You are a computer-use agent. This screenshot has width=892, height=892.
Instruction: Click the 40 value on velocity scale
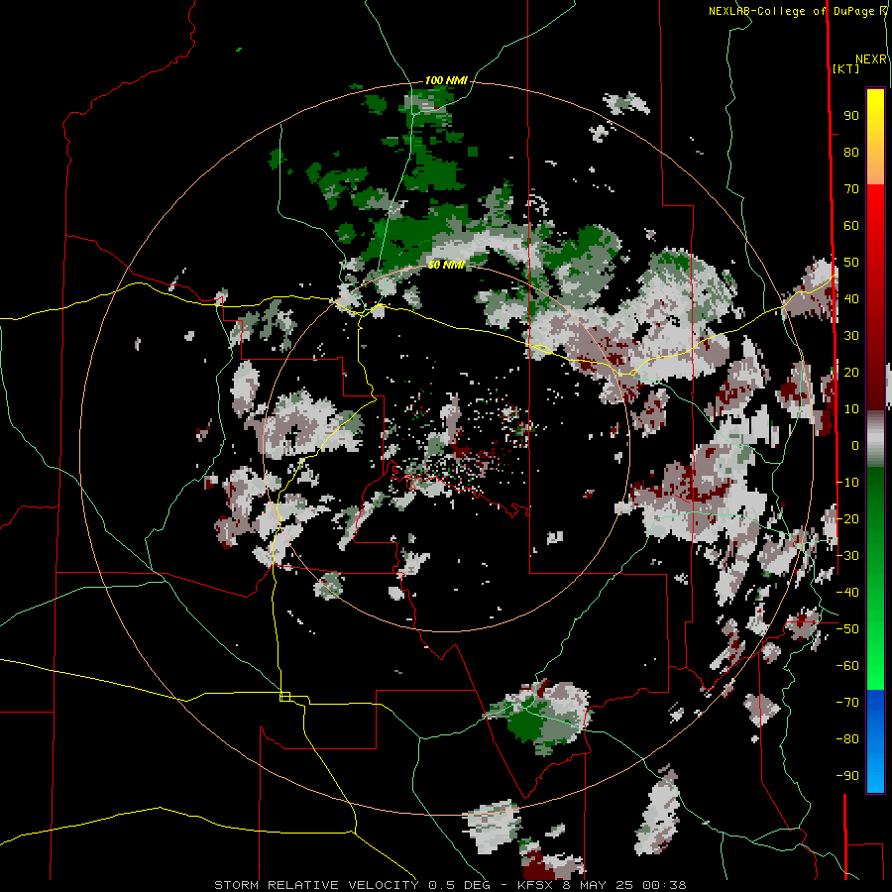851,298
